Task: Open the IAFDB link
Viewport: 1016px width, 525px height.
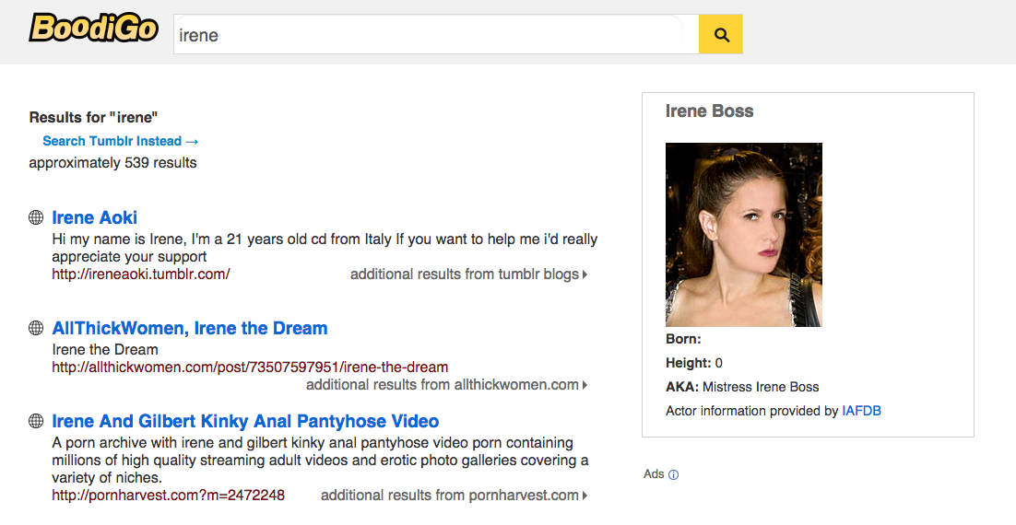Action: tap(861, 411)
